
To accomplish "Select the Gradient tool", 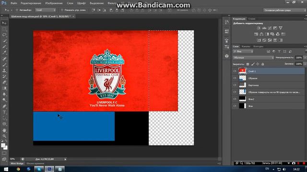I will (4, 88).
